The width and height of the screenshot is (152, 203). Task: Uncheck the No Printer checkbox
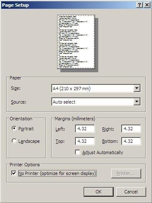(14, 173)
